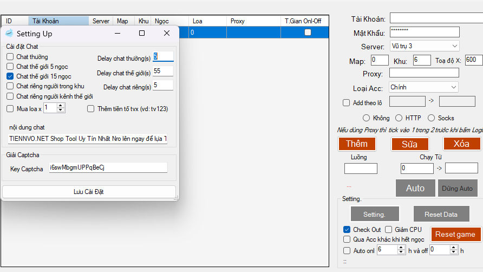Screen dimensions: 483x272
Task: Increase the Mua loa quantity stepper
Action: tap(61, 106)
